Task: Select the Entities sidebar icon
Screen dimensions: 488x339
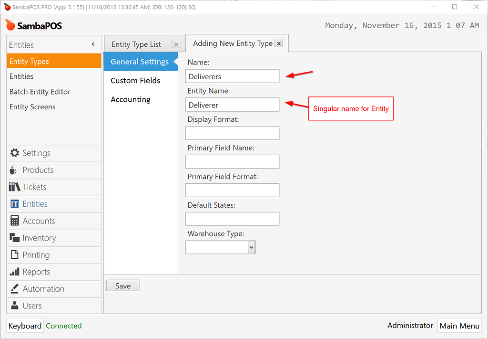Action: [x=14, y=204]
